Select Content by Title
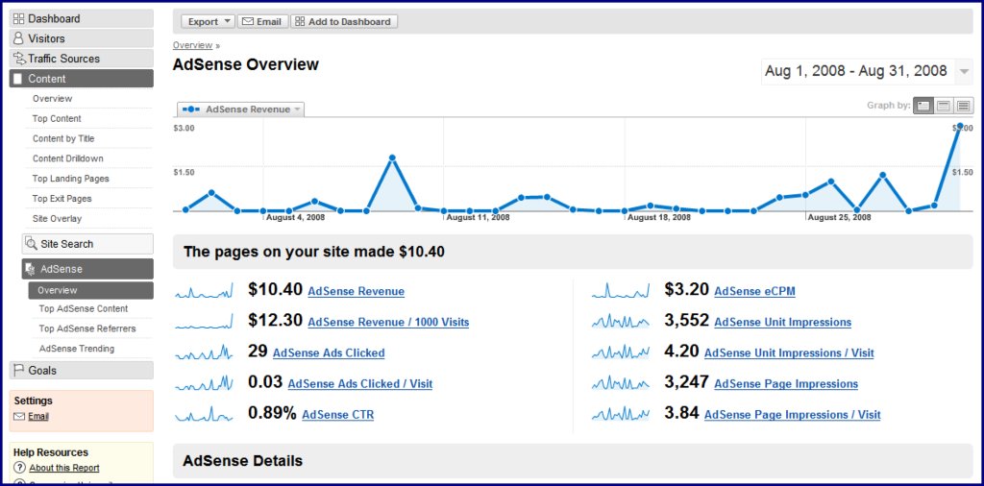 click(x=63, y=138)
